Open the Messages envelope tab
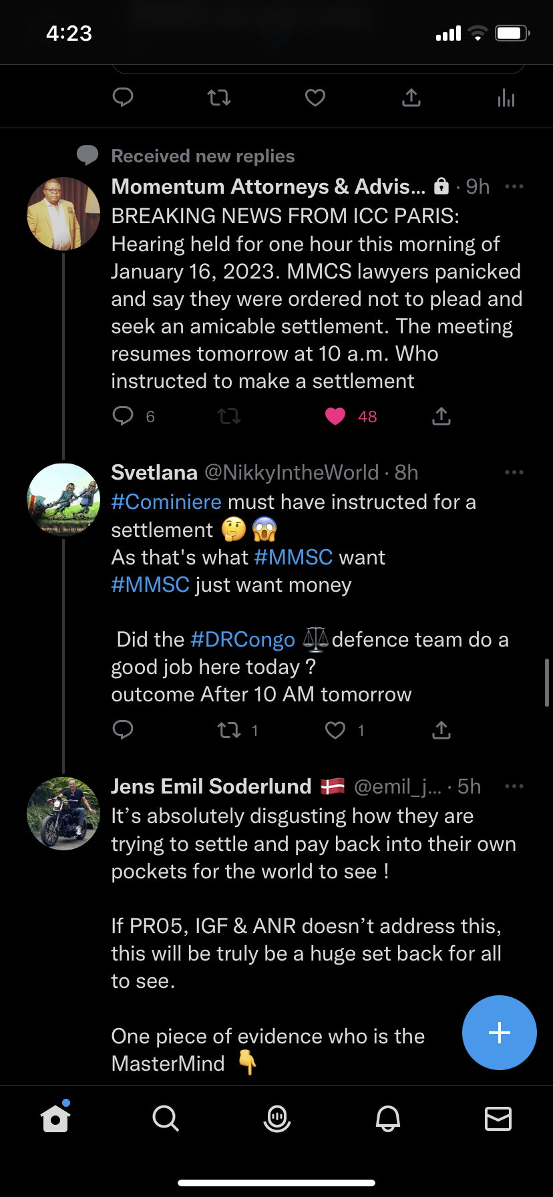 [498, 1118]
